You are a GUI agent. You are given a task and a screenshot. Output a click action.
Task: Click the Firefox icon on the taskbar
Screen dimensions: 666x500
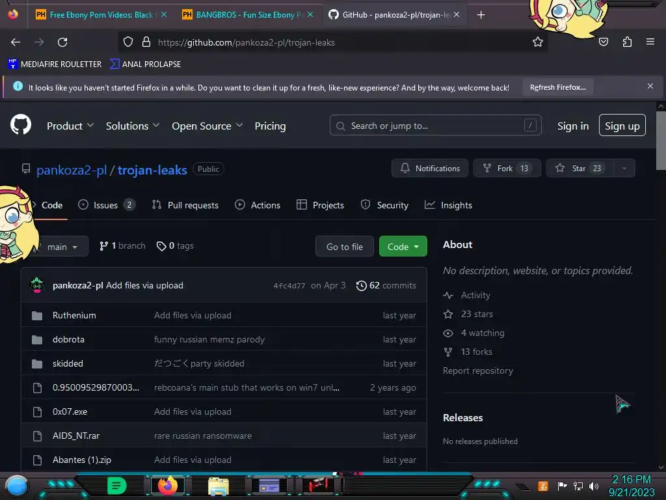(168, 486)
